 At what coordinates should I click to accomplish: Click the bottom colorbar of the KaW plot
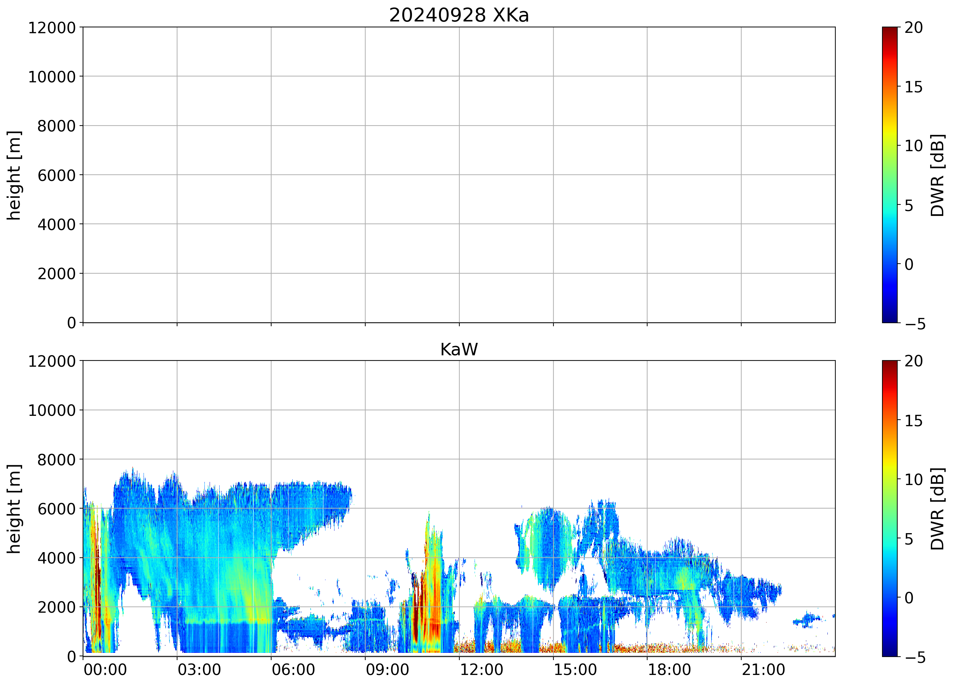click(x=890, y=508)
